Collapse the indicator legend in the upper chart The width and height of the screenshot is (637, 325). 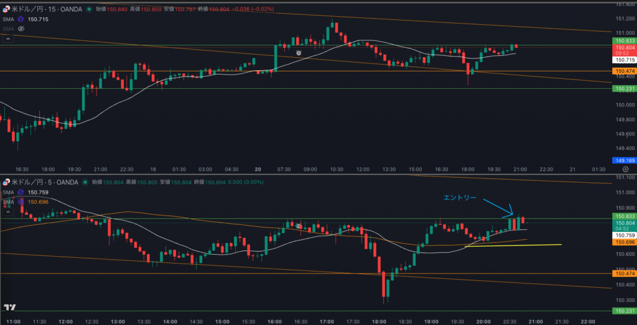coord(7,39)
